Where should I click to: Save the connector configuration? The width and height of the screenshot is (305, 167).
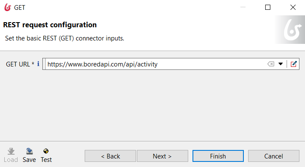(x=29, y=155)
